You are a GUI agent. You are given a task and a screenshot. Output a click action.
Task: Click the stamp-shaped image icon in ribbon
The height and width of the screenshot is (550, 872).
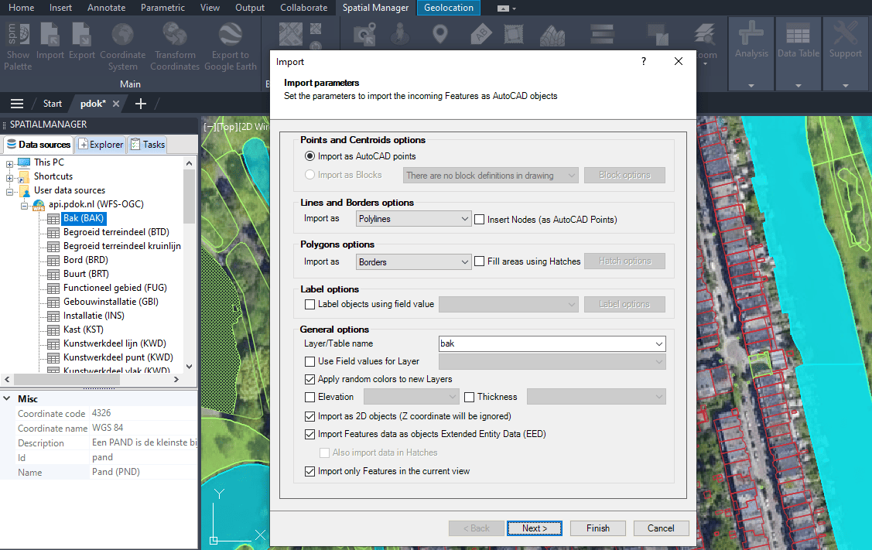513,35
